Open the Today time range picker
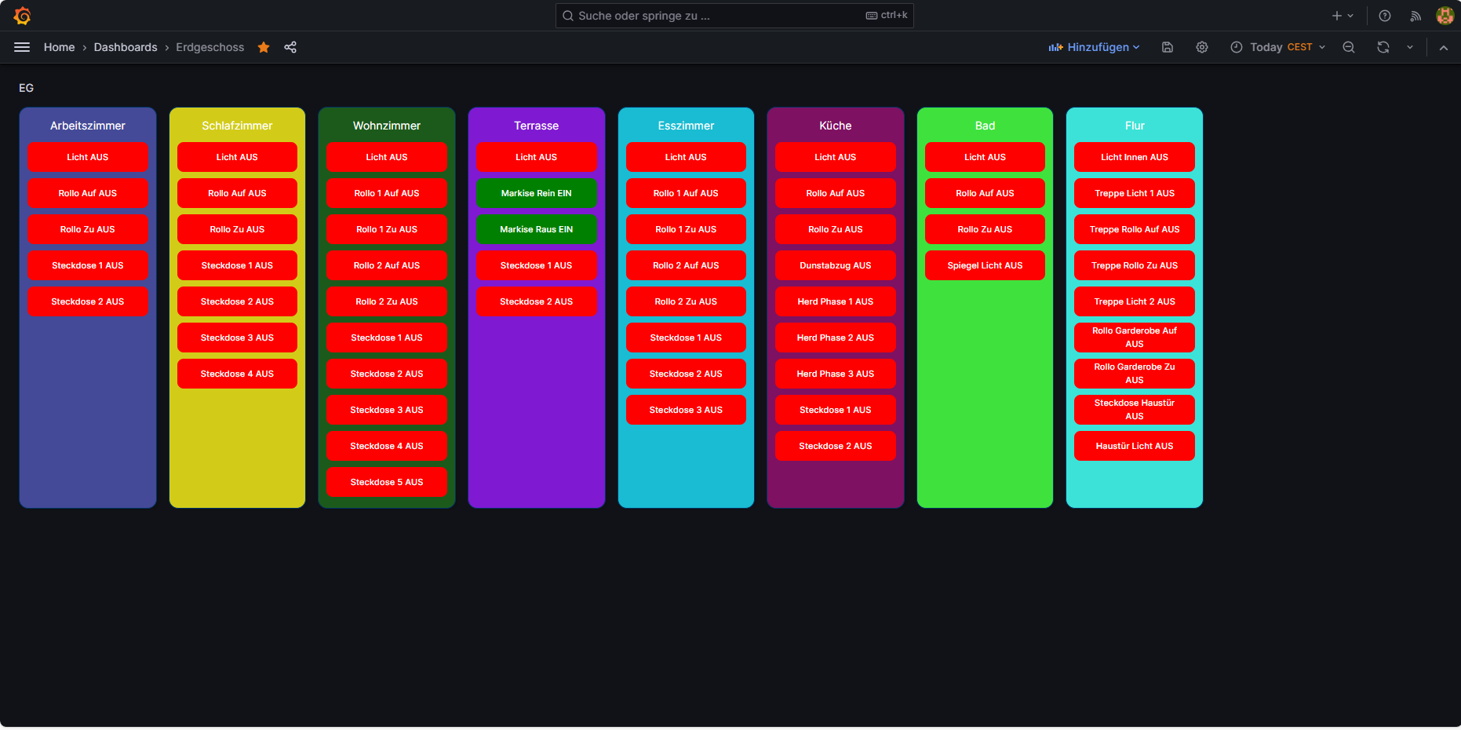Image resolution: width=1461 pixels, height=730 pixels. point(1278,47)
